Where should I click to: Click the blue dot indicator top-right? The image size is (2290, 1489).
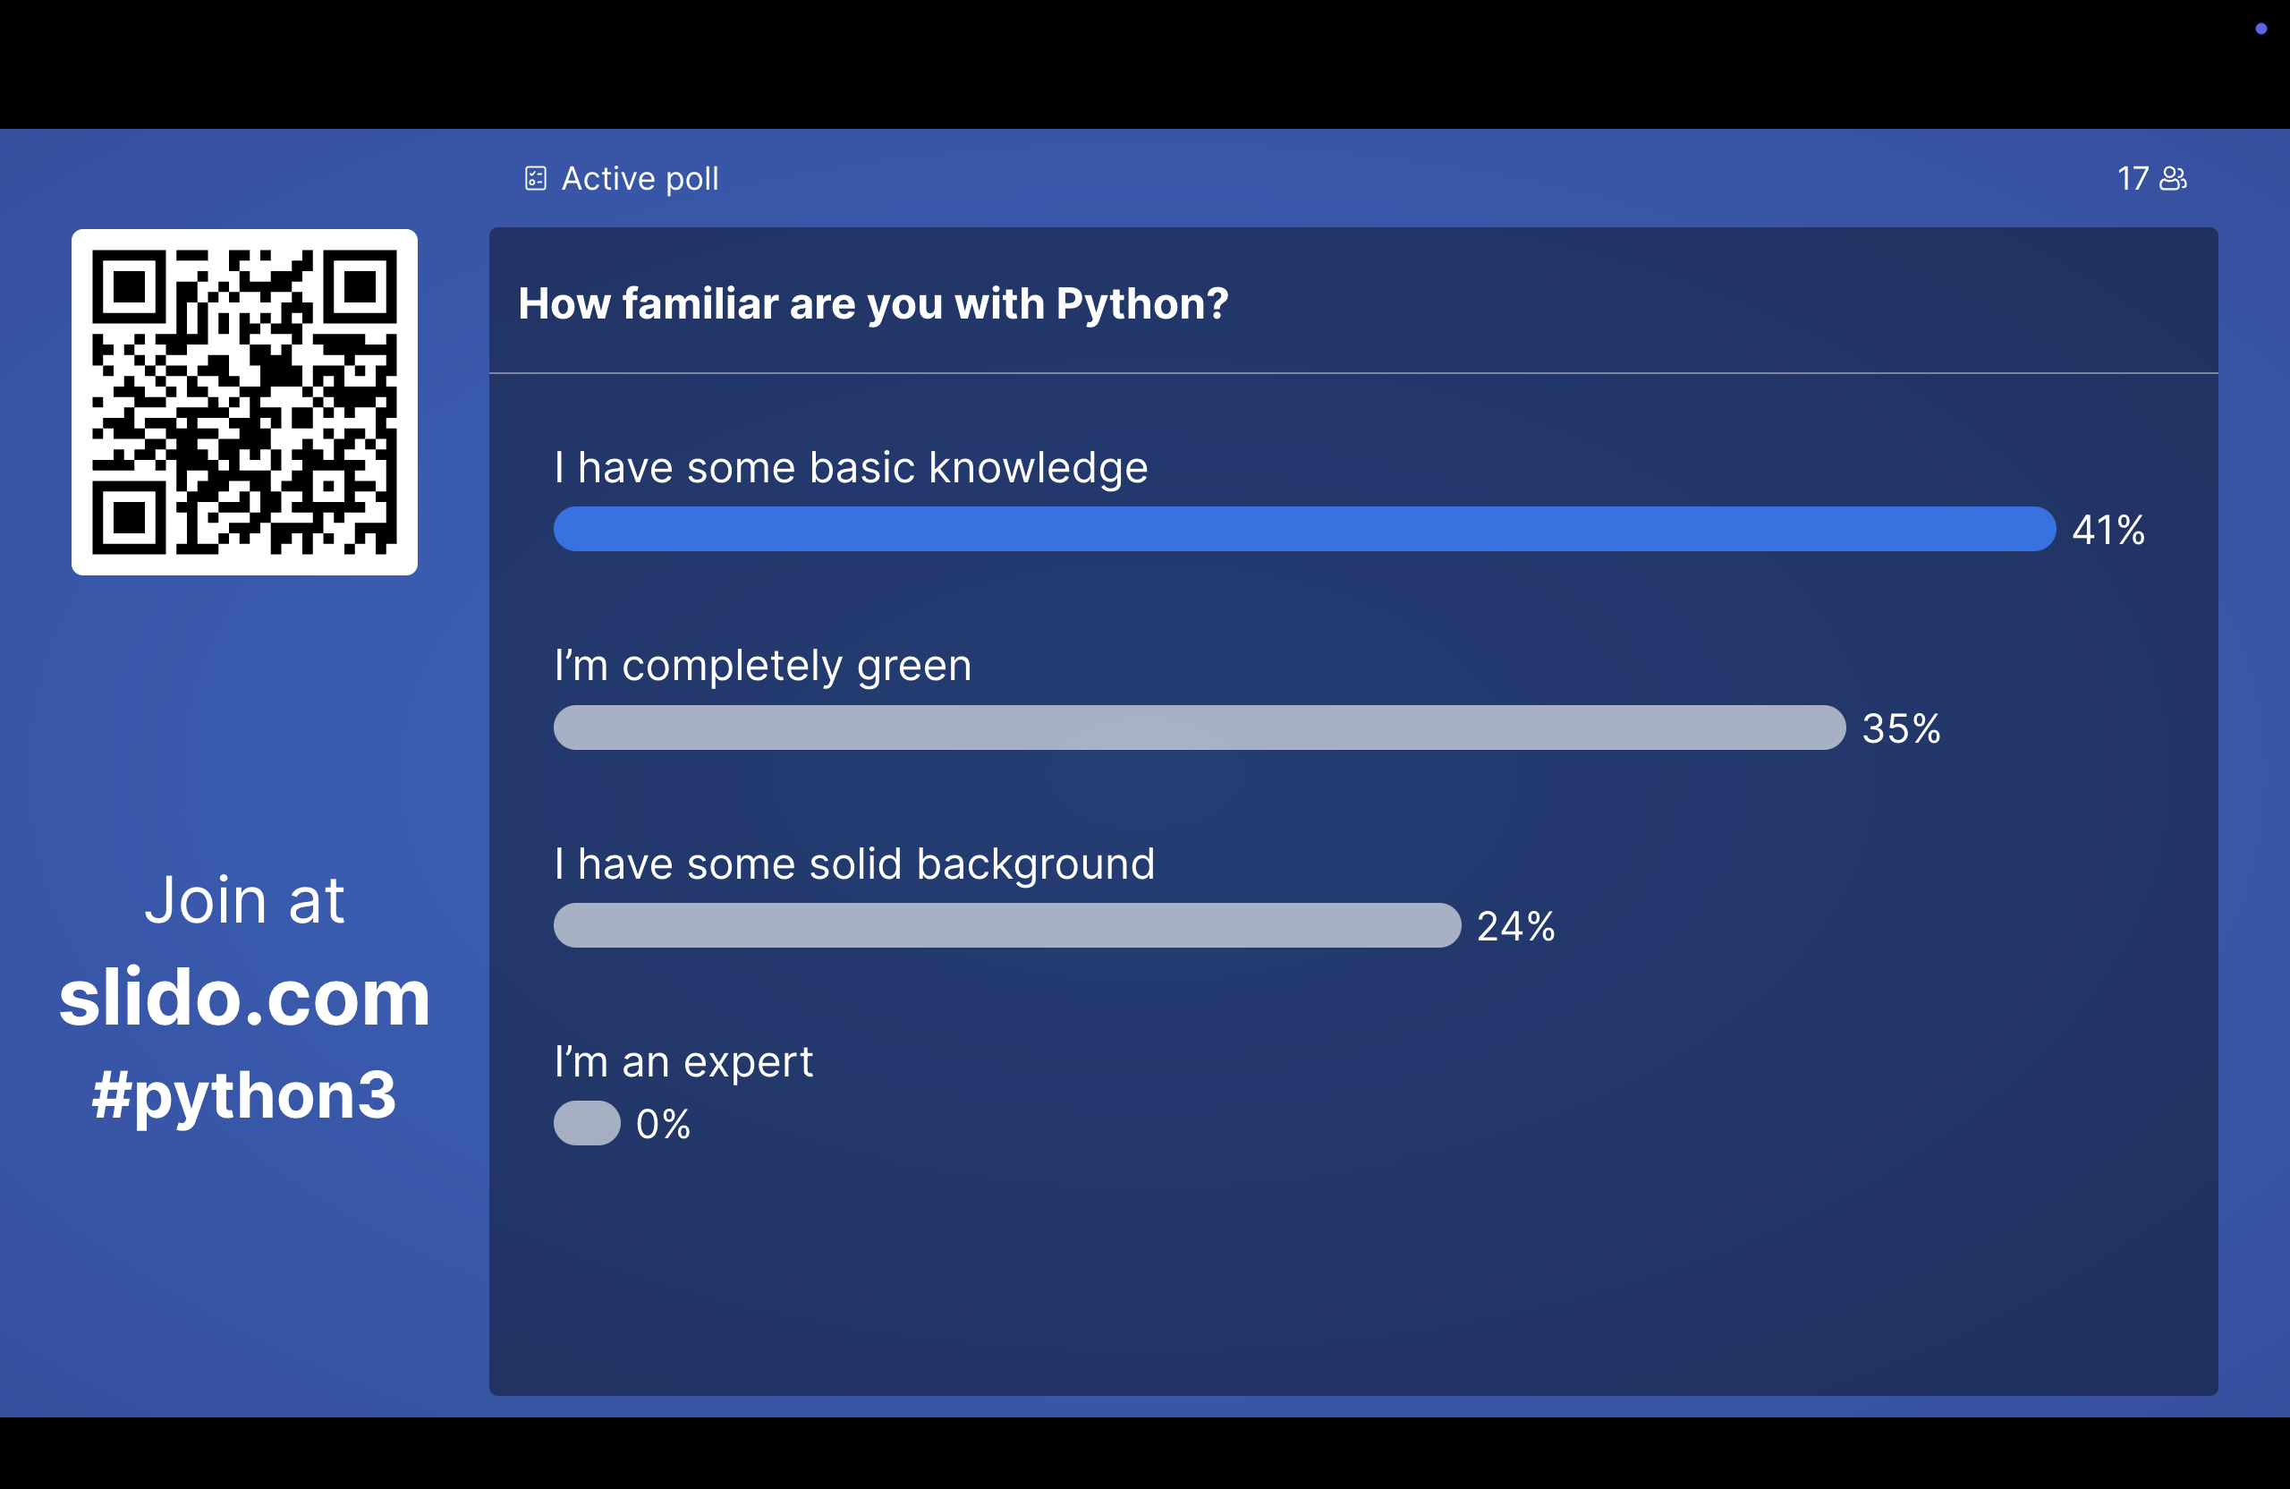coord(2261,29)
